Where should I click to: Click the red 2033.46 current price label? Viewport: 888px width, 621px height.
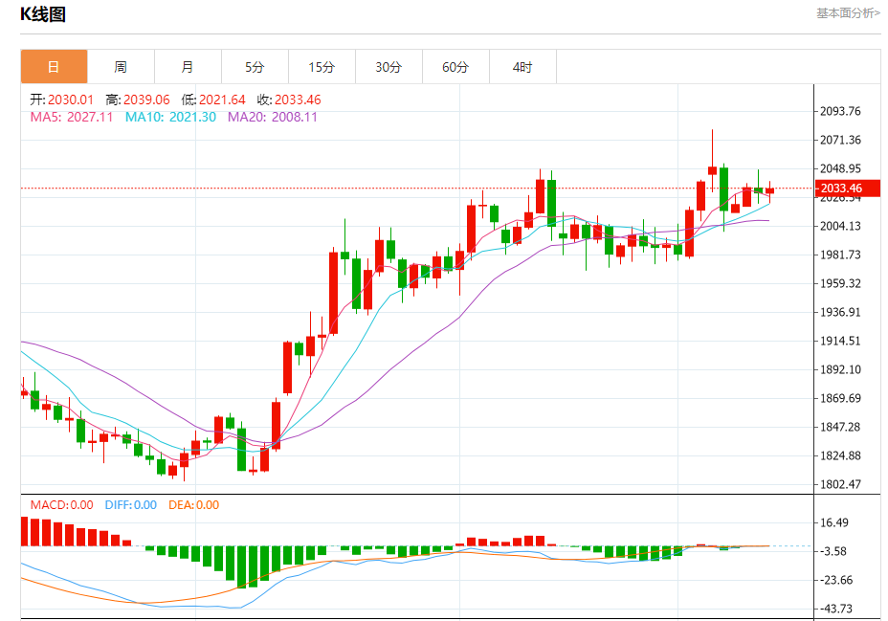(x=847, y=188)
